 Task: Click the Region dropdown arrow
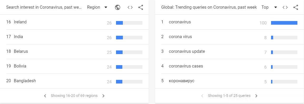click(x=106, y=7)
